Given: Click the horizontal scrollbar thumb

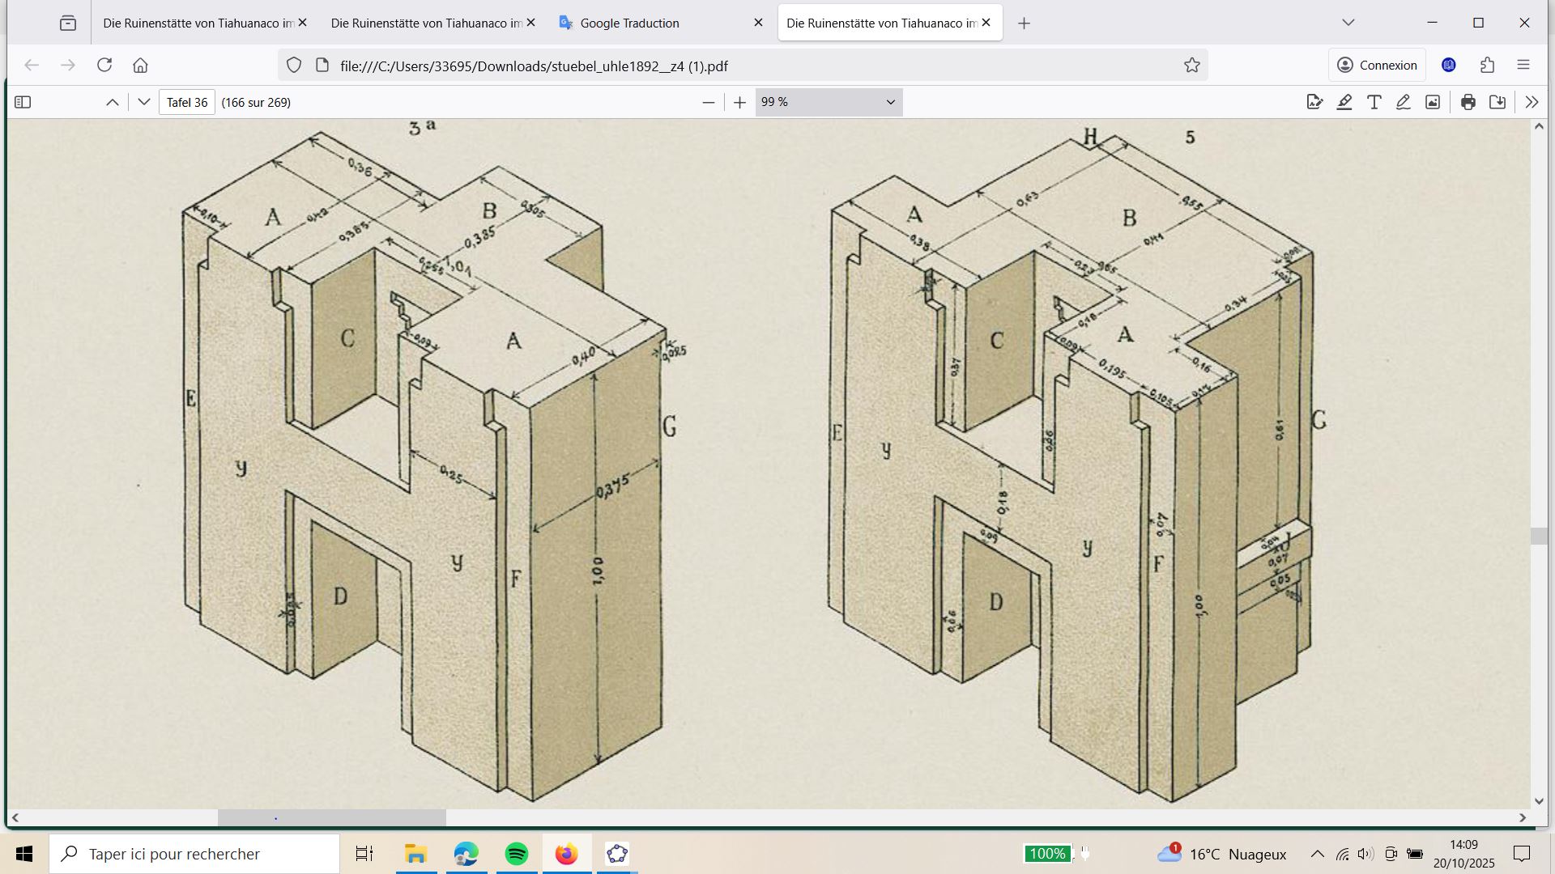Looking at the screenshot, I should point(331,818).
